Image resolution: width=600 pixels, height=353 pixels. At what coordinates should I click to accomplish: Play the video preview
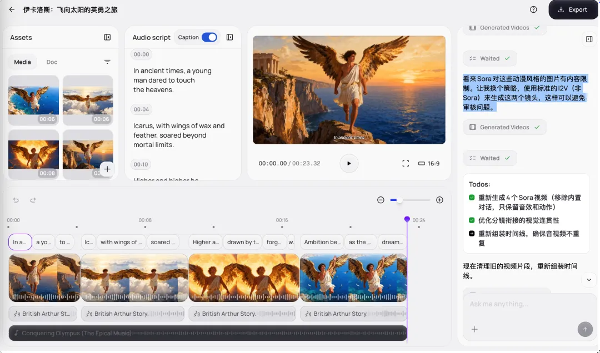349,163
